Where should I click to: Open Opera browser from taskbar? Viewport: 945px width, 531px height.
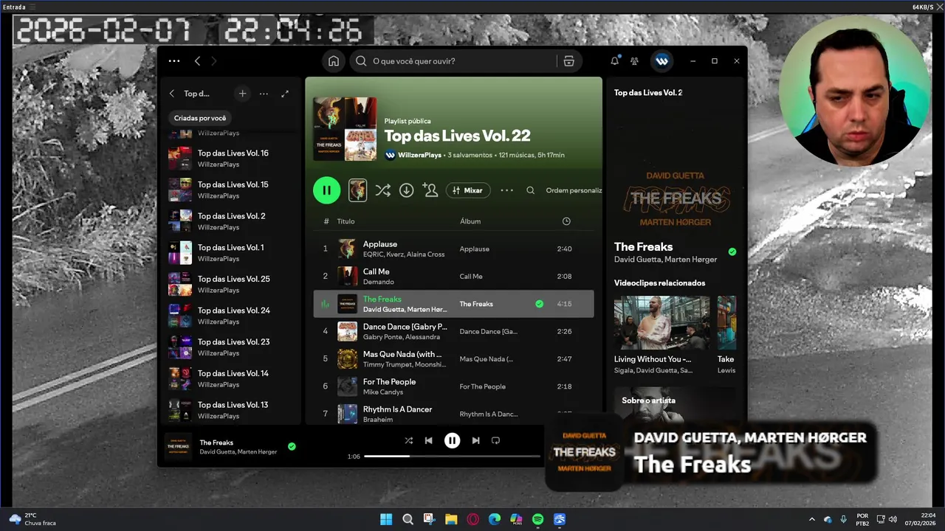[472, 519]
